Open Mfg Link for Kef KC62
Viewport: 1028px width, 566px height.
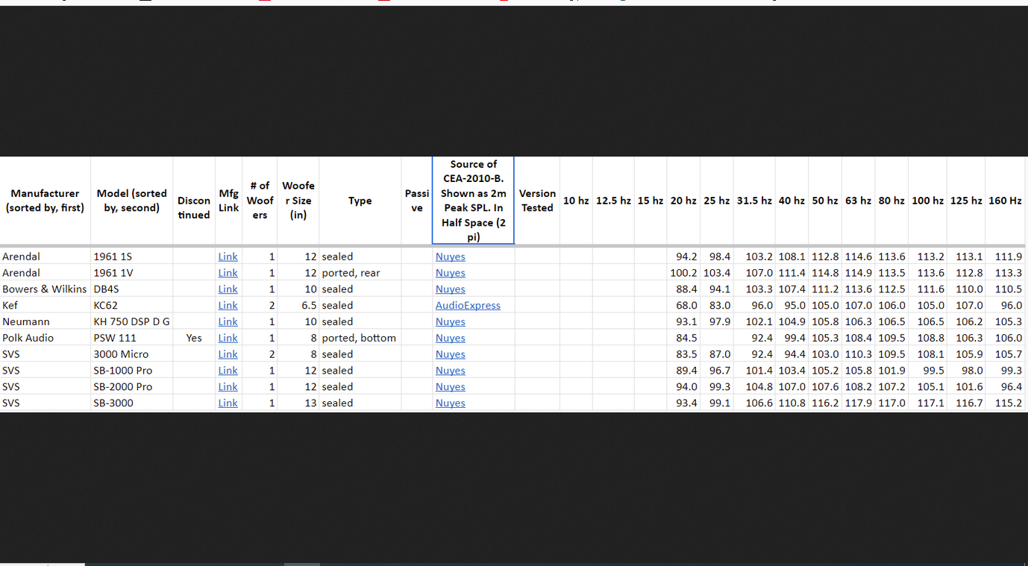click(228, 306)
